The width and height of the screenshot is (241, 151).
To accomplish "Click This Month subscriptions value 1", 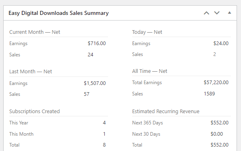I will pyautogui.click(x=104, y=134).
